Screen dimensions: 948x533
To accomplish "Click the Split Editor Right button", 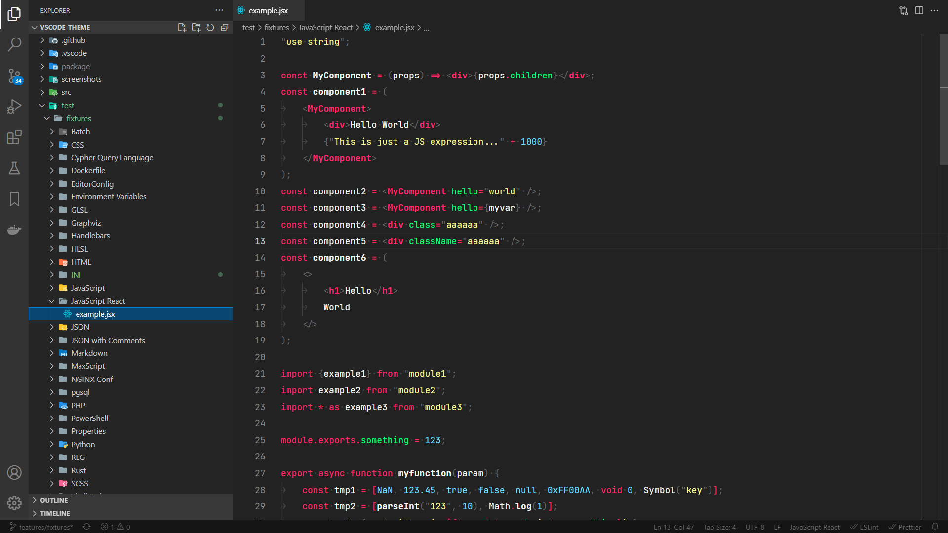I will [x=919, y=10].
